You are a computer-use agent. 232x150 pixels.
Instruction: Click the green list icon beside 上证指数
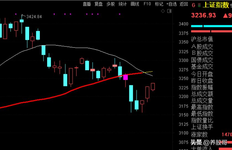pyautogui.click(x=199, y=5)
